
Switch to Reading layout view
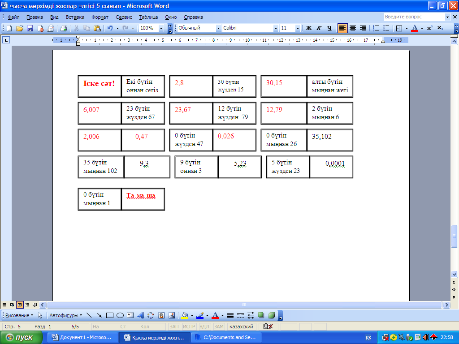[35, 305]
